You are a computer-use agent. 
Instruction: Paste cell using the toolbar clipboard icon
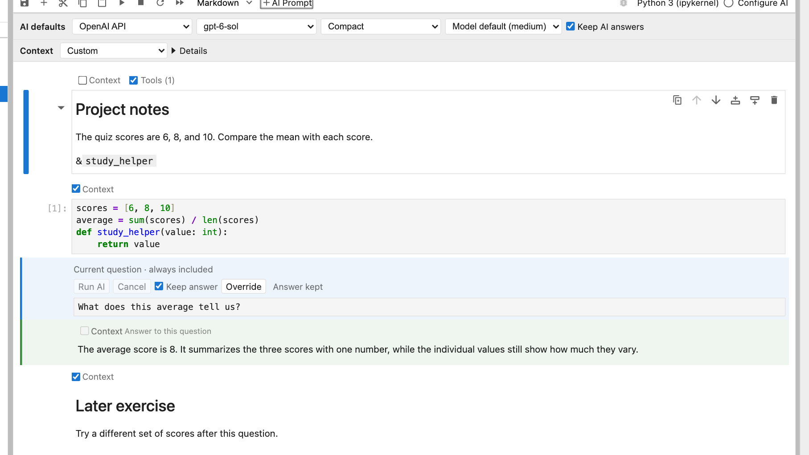pos(102,3)
